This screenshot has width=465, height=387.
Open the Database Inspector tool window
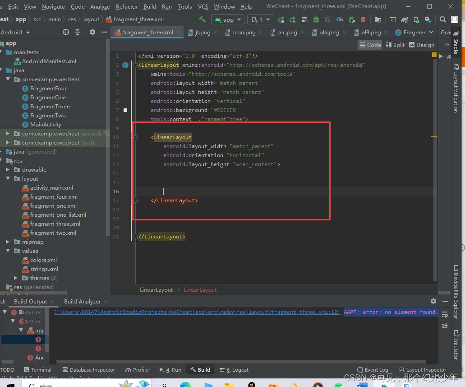[x=88, y=369]
